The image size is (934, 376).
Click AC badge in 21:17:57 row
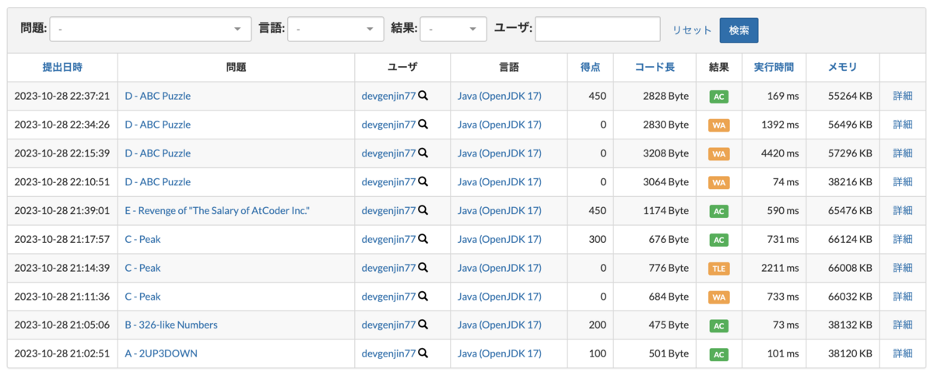(x=719, y=240)
